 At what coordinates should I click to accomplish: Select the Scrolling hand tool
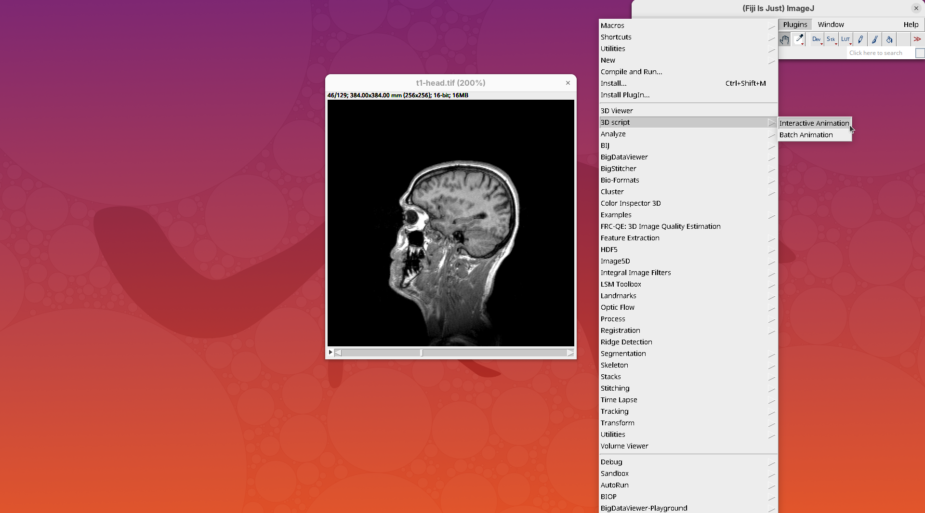point(785,39)
